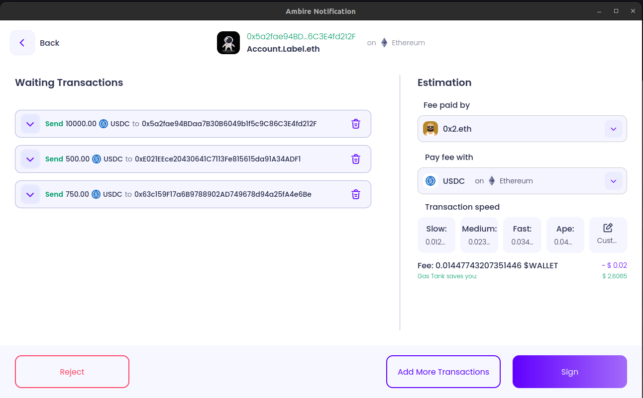Viewport: 643px width, 398px height.
Task: Expand the 500.00 USDC transaction details
Action: (x=30, y=159)
